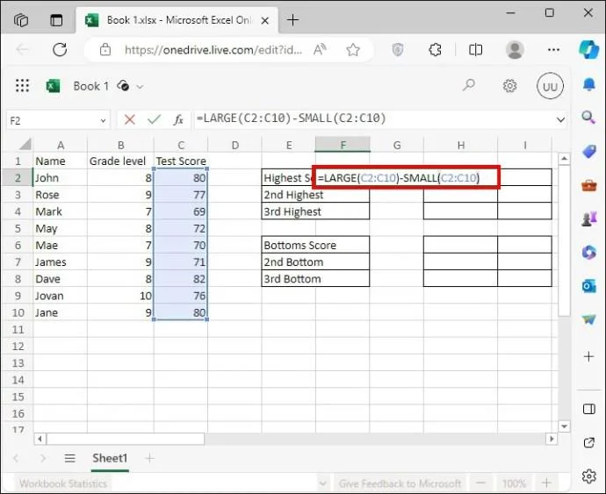Open the sidebar Shopping tag icon
This screenshot has height=494, width=606.
pos(589,152)
